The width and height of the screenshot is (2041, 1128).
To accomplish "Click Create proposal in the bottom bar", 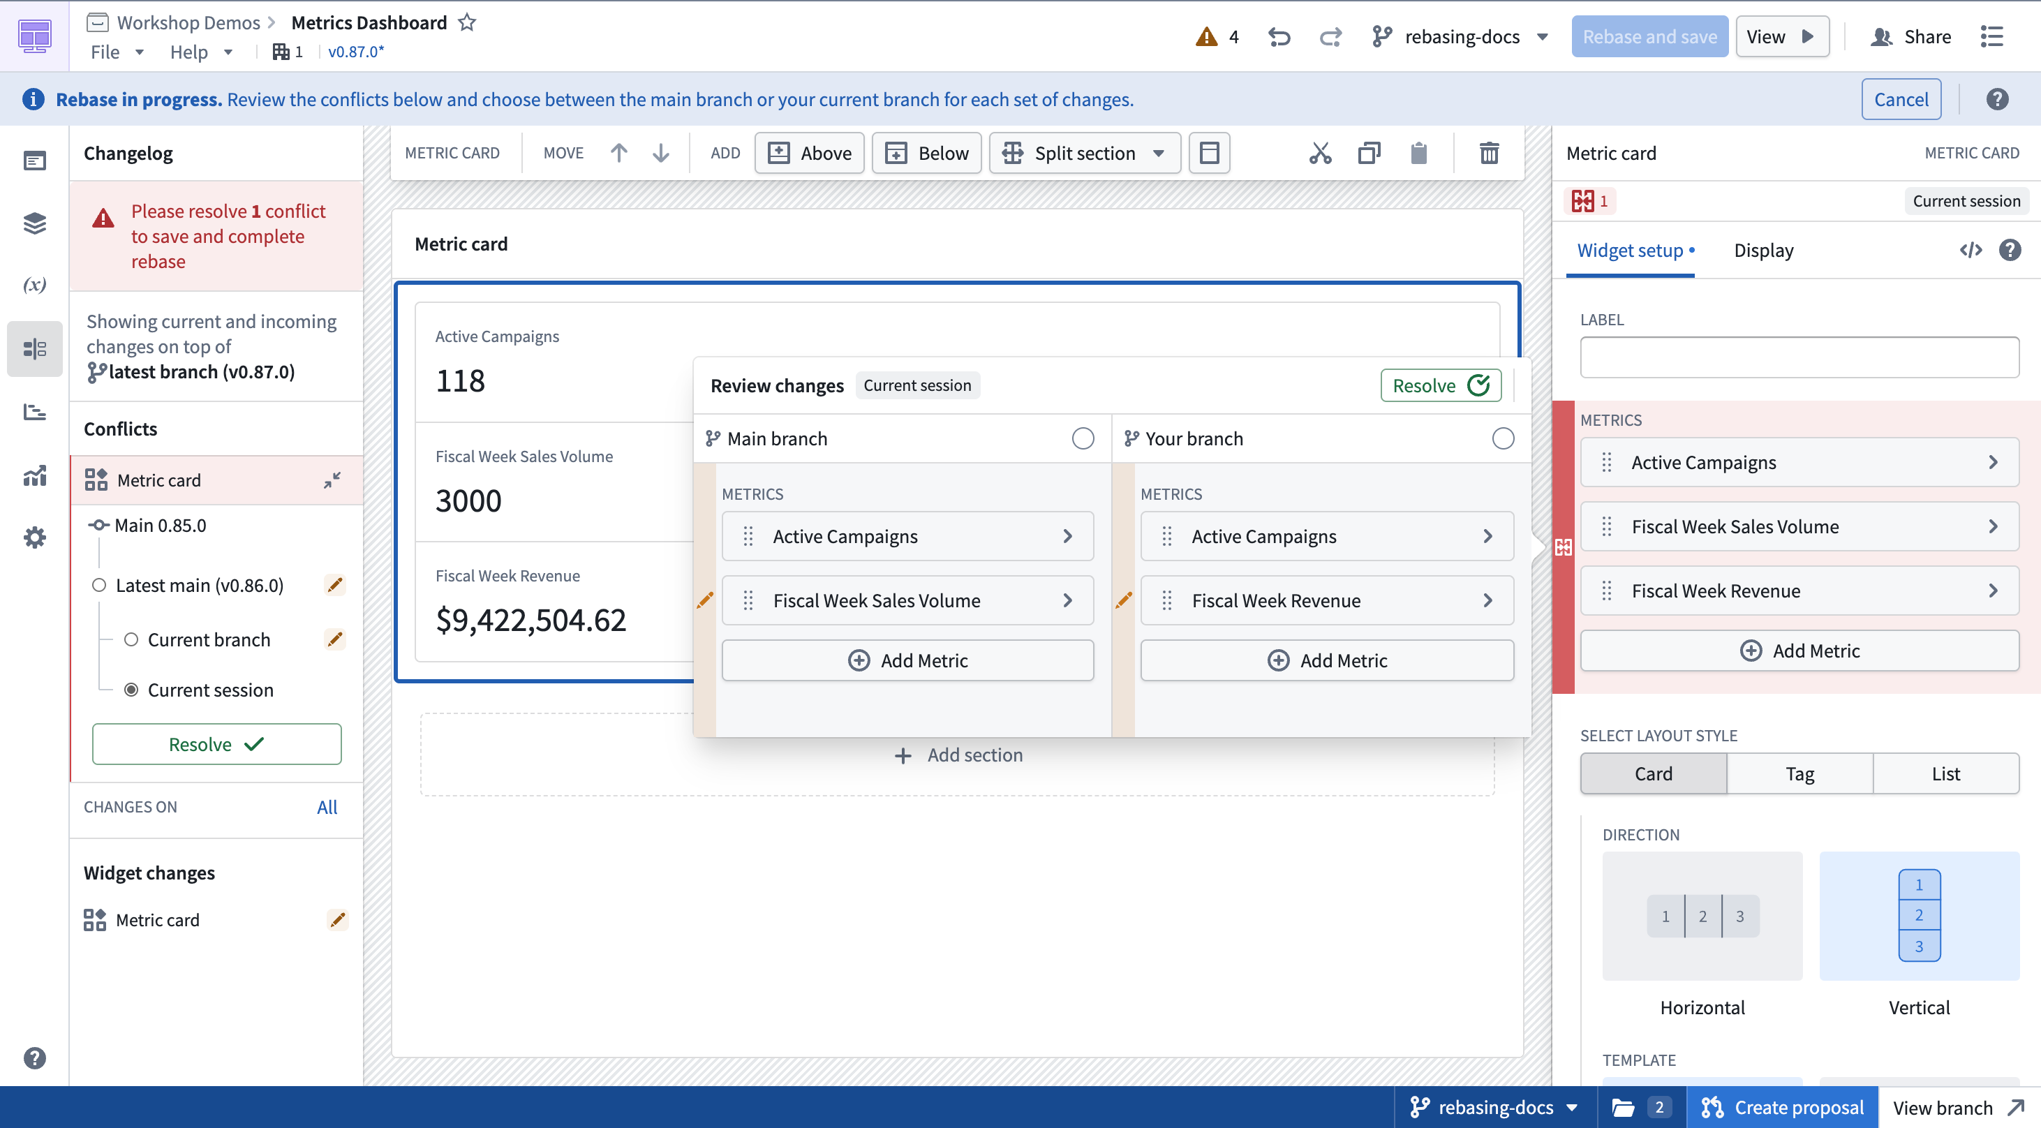I will (1783, 1106).
